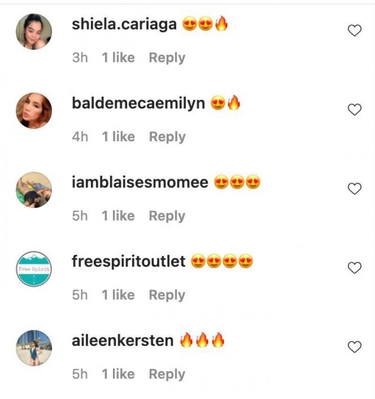View aileenkersten's beach profile picture
Image resolution: width=375 pixels, height=399 pixels.
coord(34,348)
